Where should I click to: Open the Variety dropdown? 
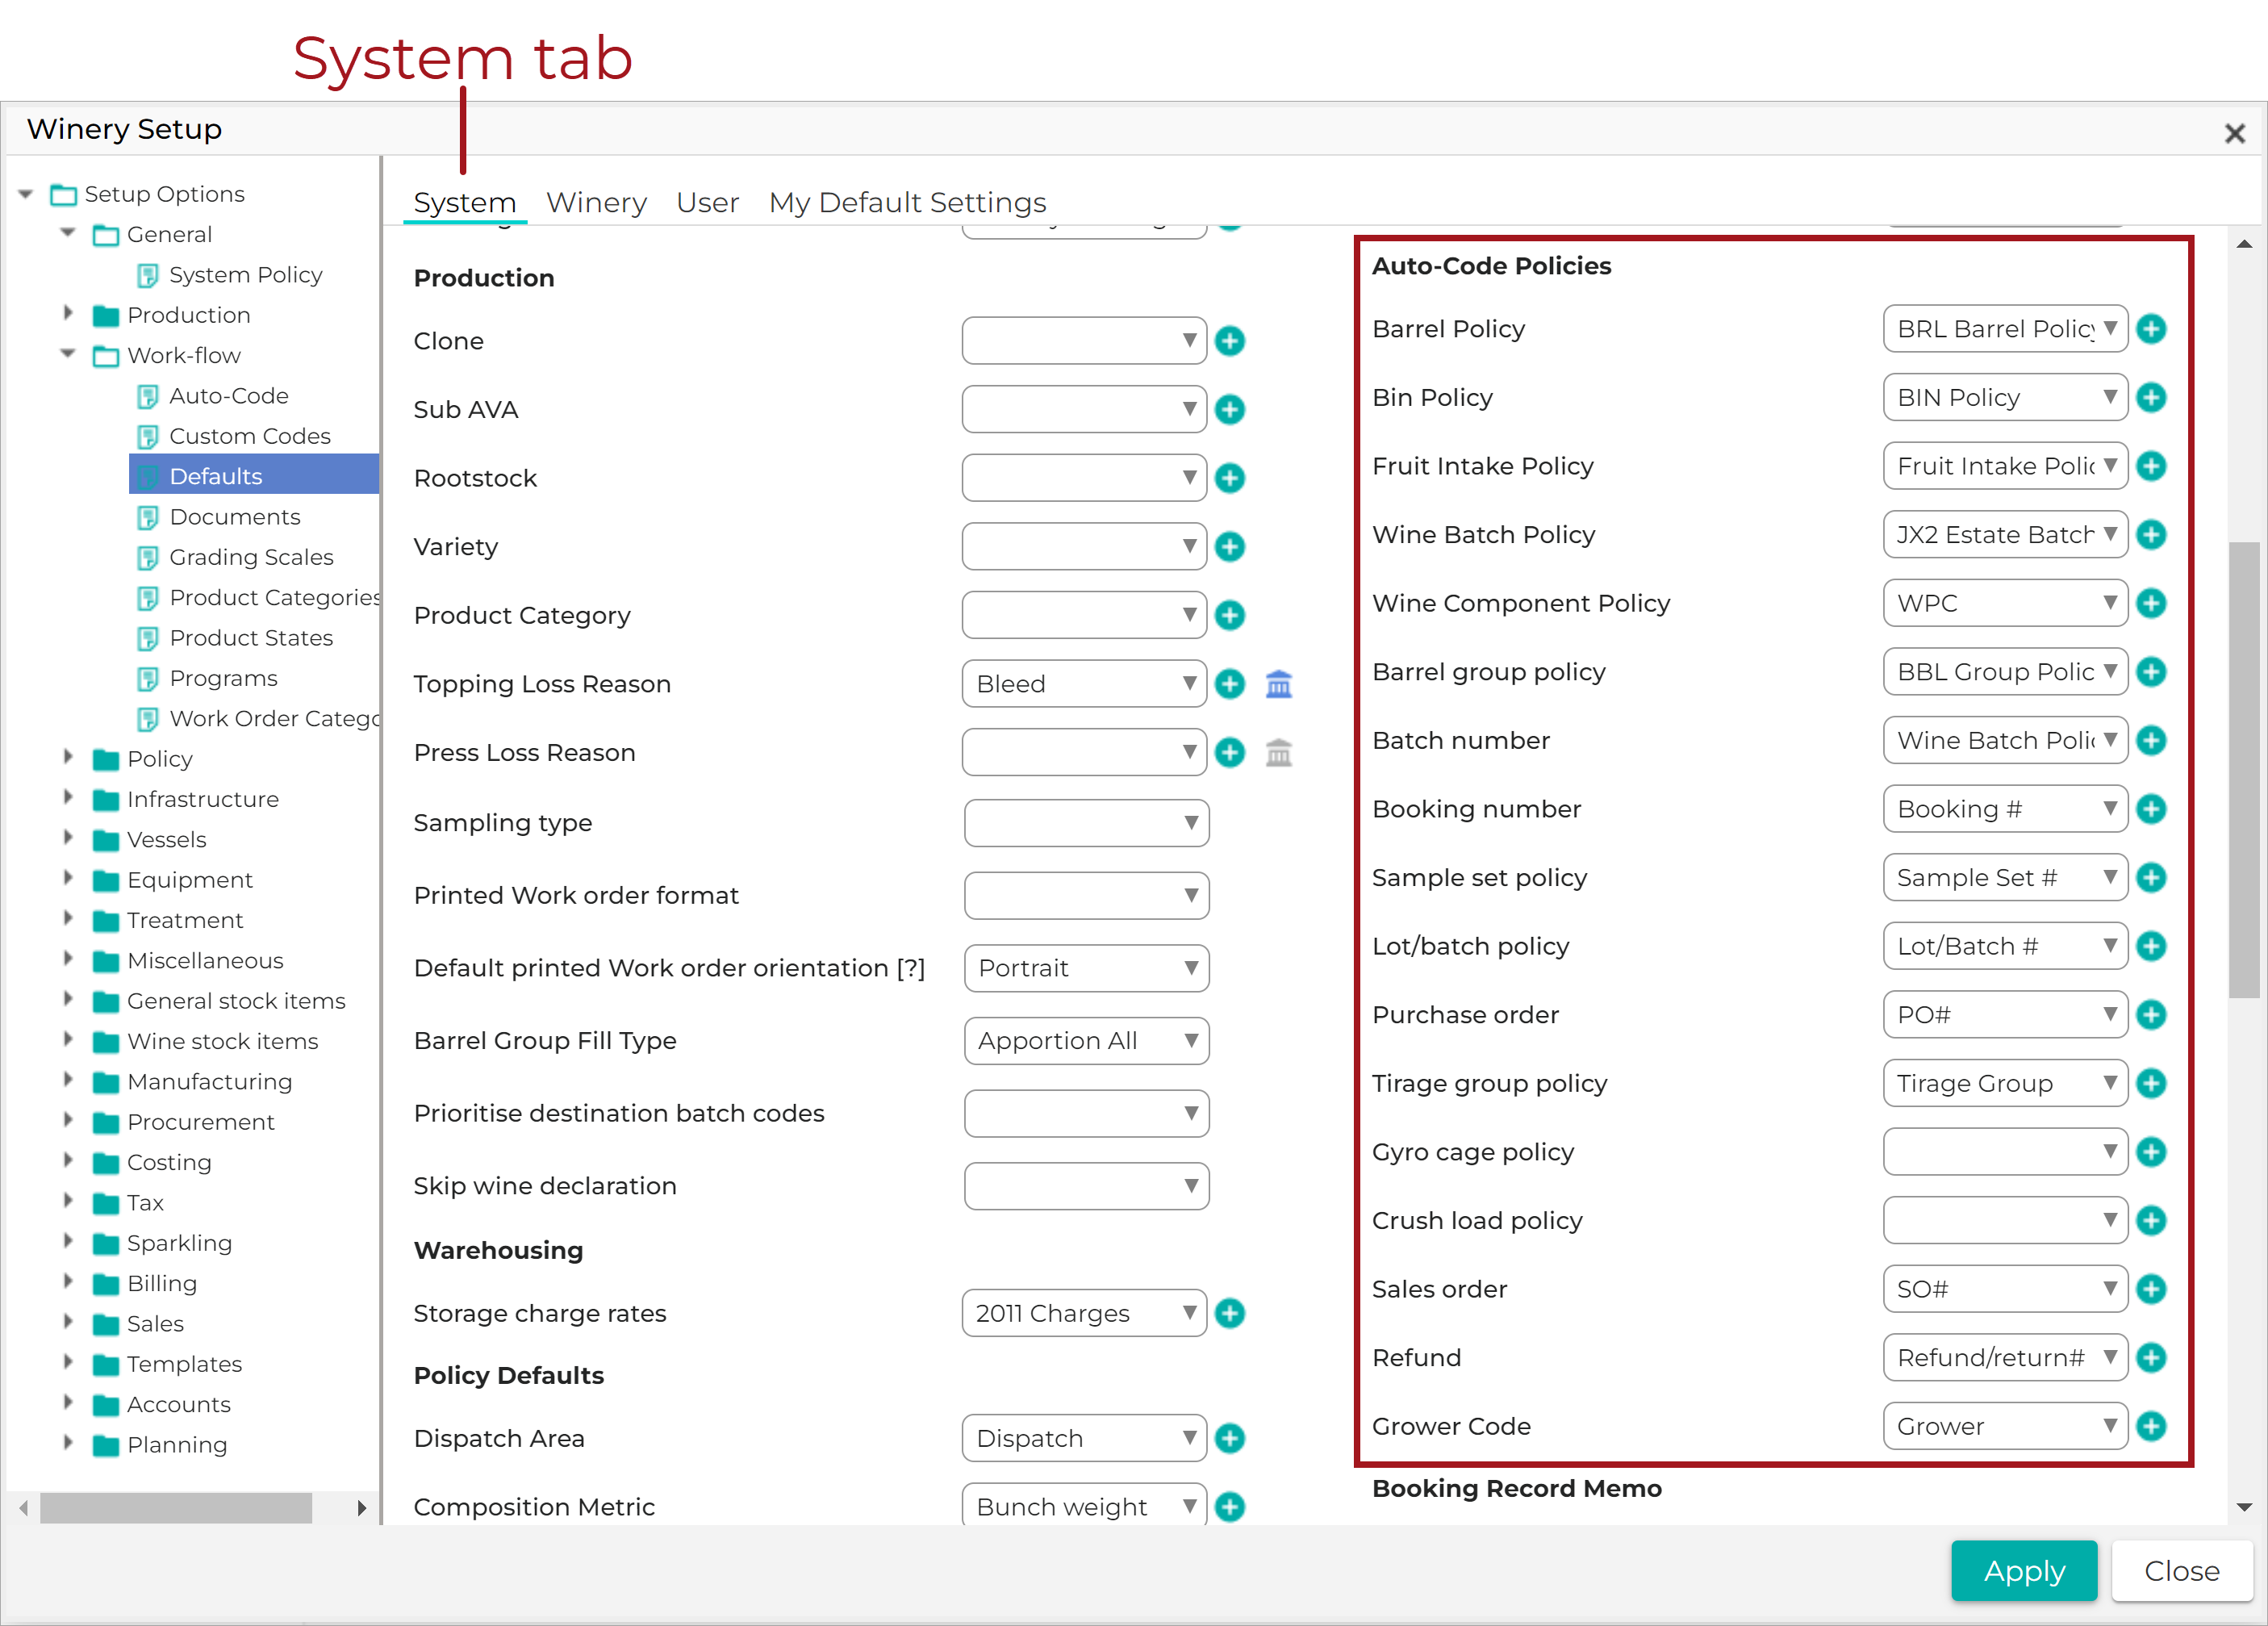pos(1084,546)
